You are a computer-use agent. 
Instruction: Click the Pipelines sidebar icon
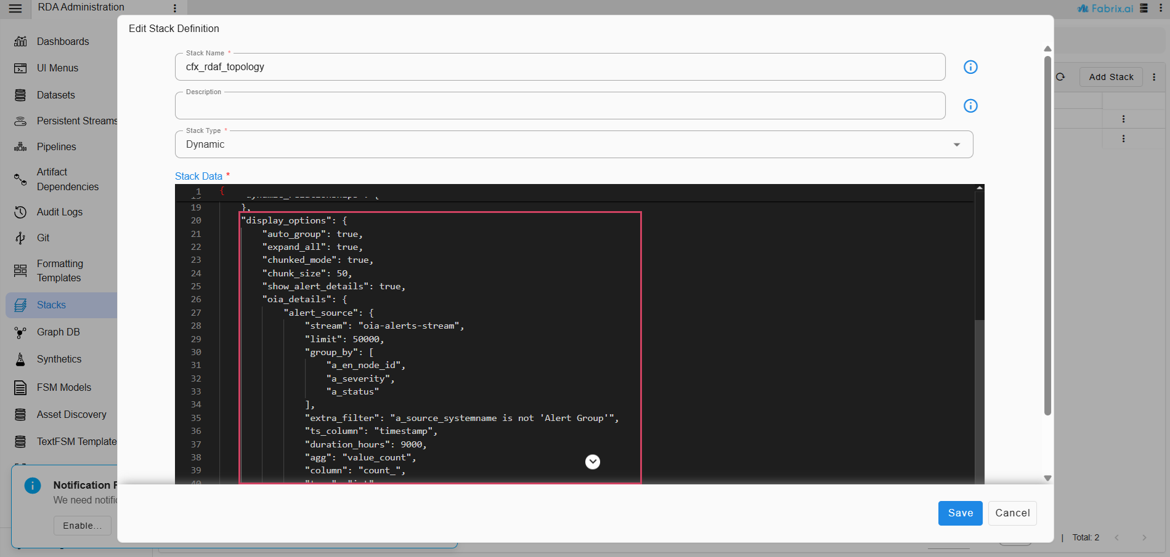pyautogui.click(x=20, y=146)
